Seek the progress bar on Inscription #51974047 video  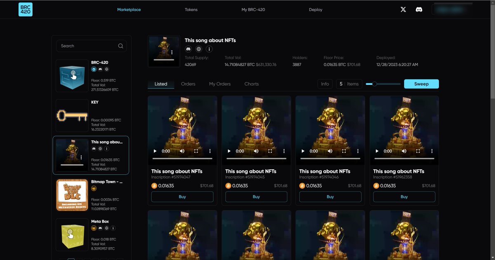(182, 159)
